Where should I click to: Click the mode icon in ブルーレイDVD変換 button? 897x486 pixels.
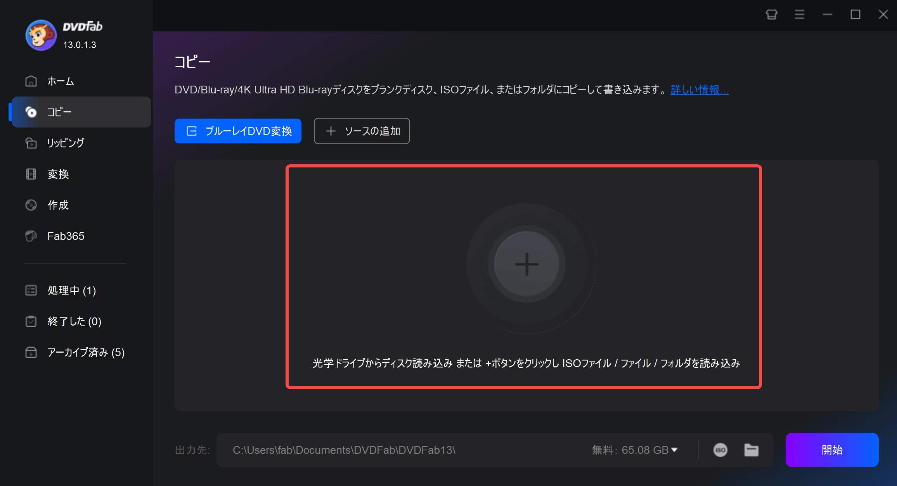192,131
